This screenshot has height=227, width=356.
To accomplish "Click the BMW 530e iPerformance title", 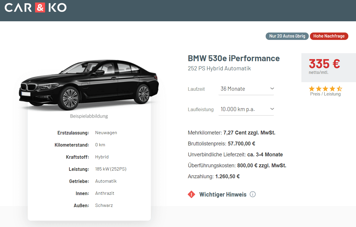I will tap(234, 58).
